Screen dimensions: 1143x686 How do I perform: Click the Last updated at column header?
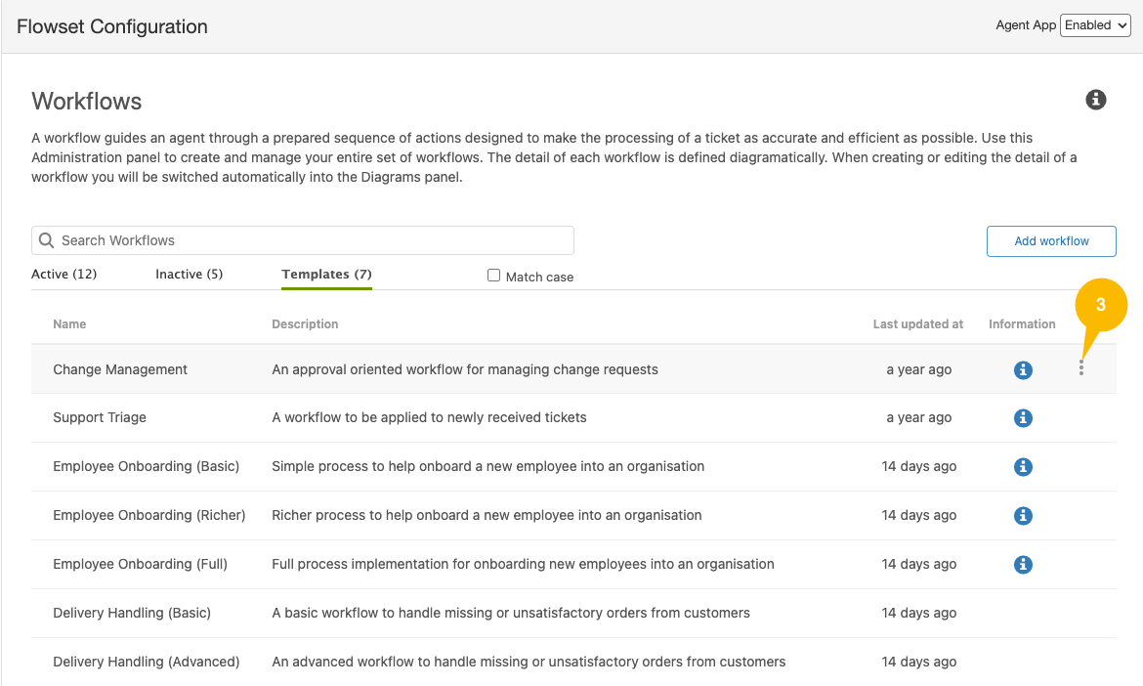coord(917,323)
